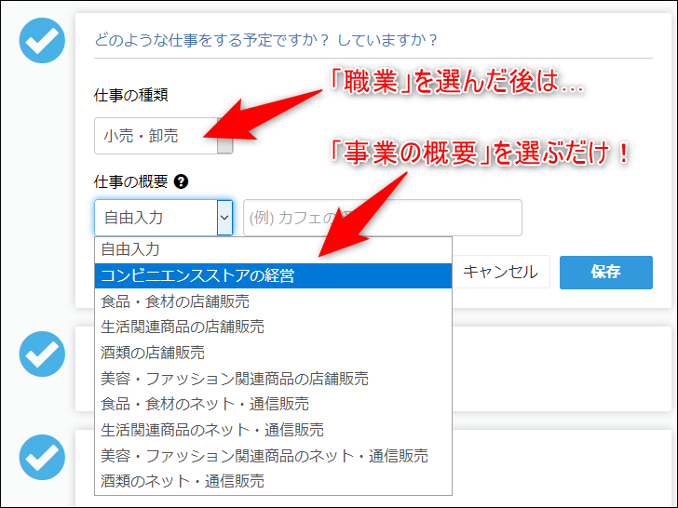Open the 仕事の種類 dropdown showing 小売・卸売

[163, 136]
